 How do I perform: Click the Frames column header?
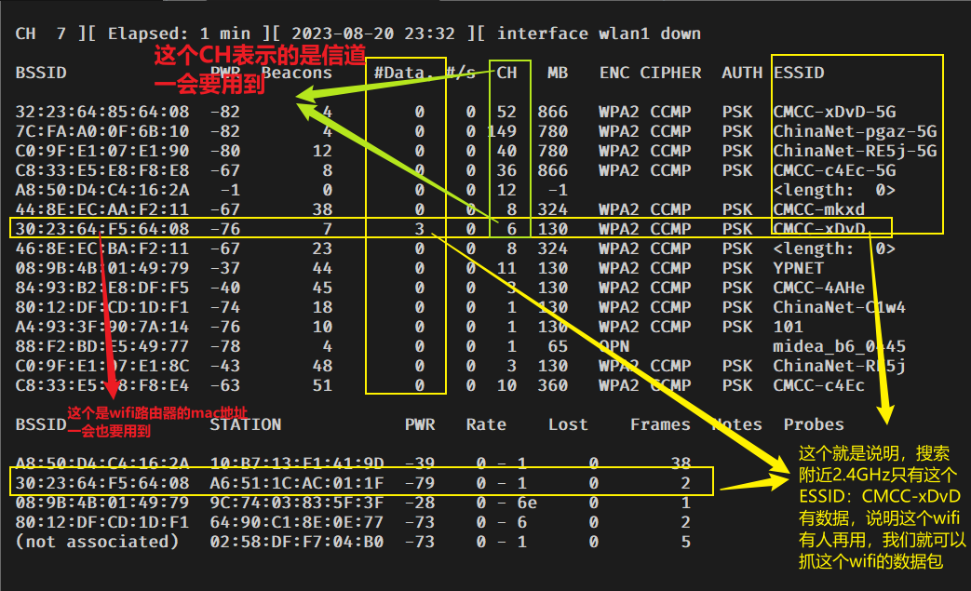(660, 424)
